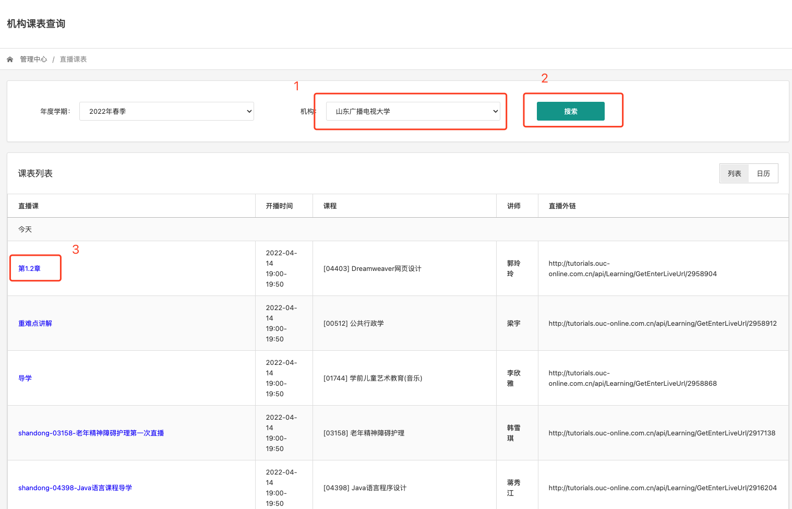
Task: Click the live URL ending in 2958904
Action: tap(632, 268)
